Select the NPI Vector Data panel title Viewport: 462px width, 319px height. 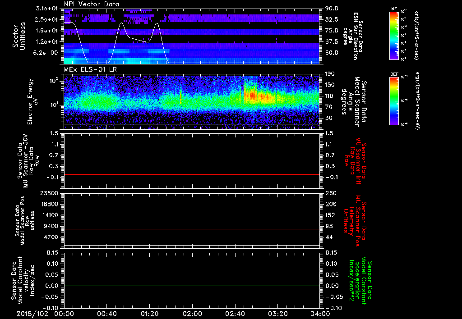tap(92, 4)
